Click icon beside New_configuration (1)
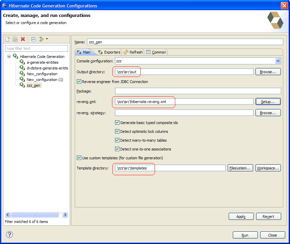The image size is (290, 244). [x=22, y=79]
